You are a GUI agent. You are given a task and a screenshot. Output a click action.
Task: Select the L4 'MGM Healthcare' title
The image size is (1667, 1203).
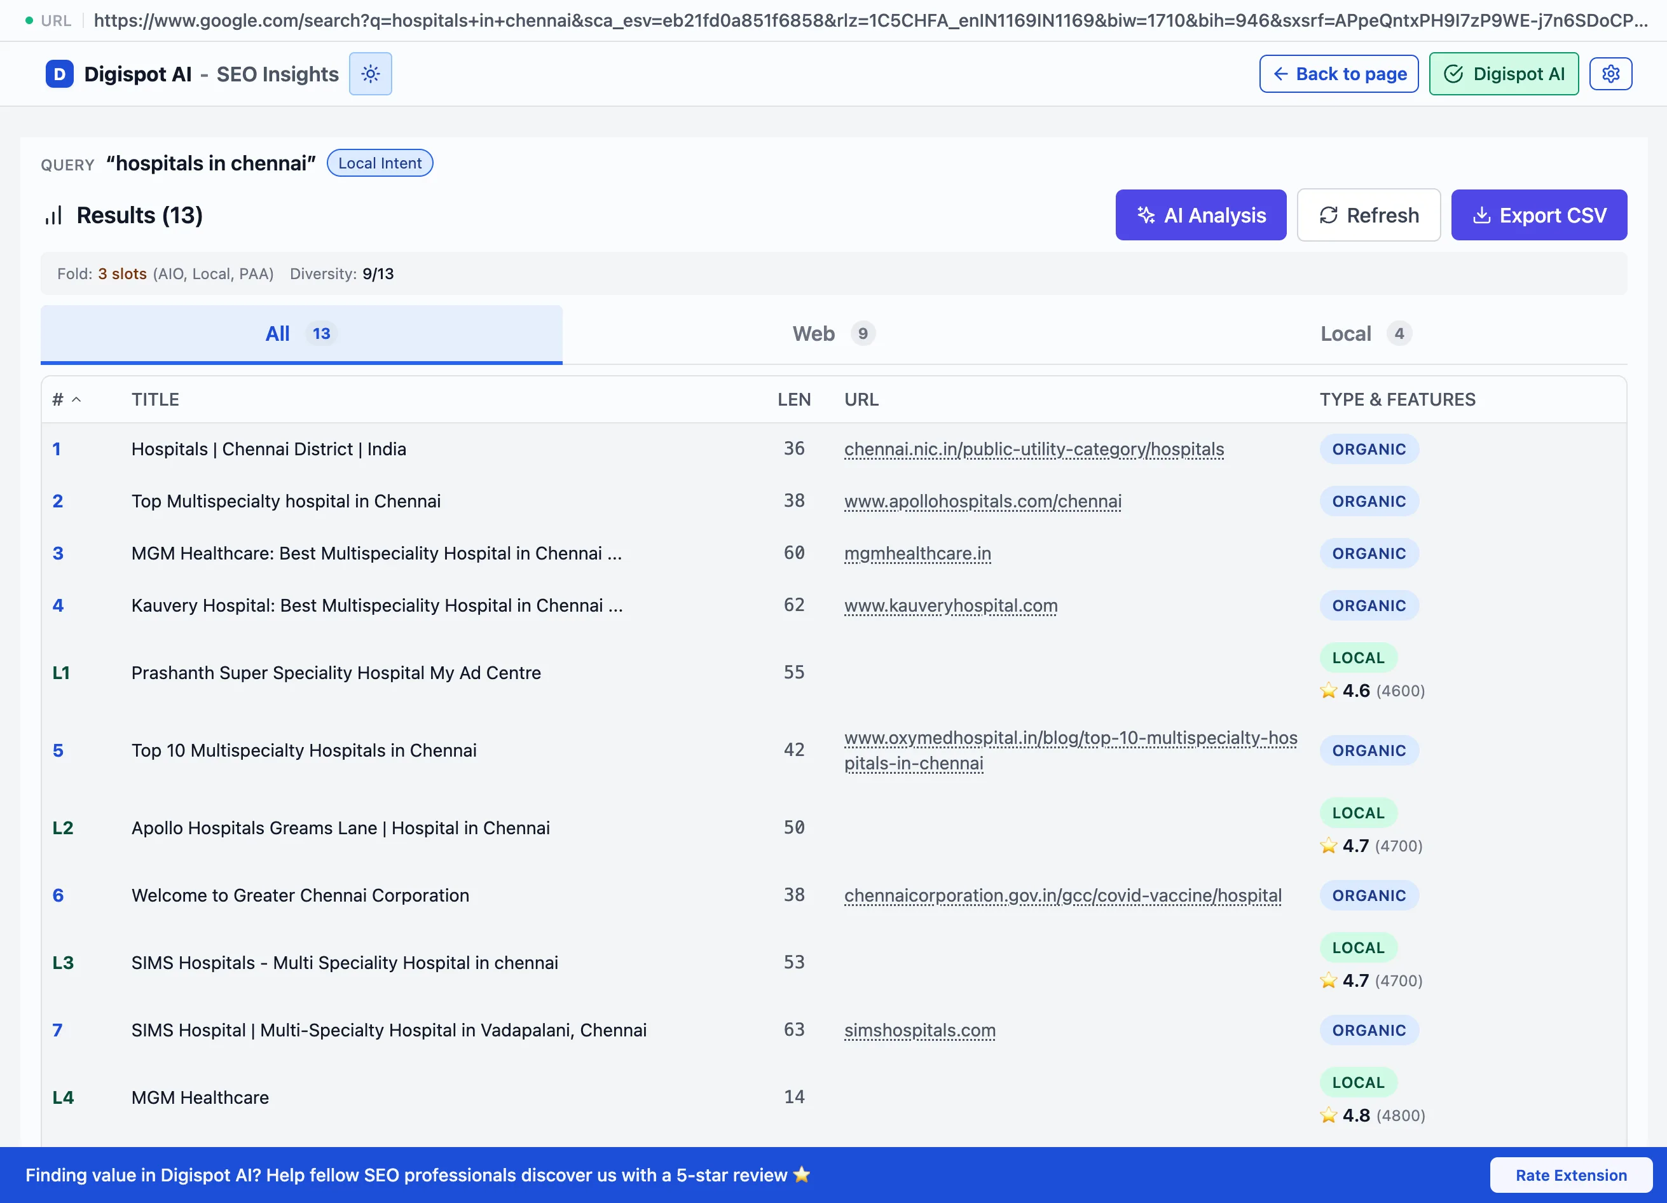(x=200, y=1097)
